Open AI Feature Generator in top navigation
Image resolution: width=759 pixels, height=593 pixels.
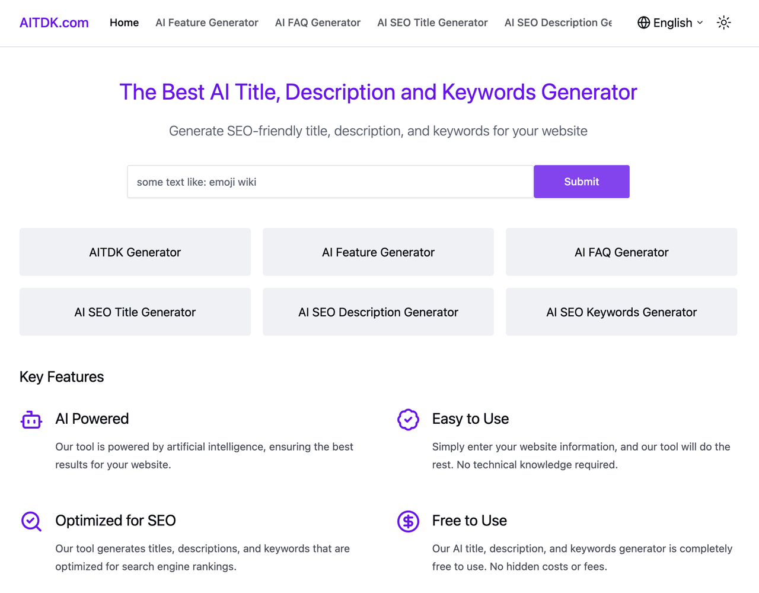pyautogui.click(x=207, y=23)
